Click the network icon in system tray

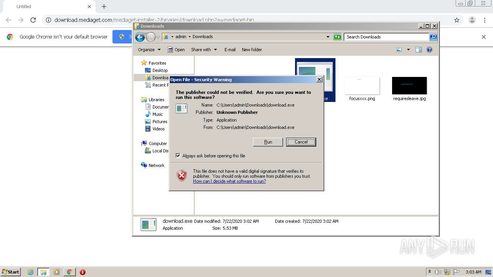[x=447, y=272]
